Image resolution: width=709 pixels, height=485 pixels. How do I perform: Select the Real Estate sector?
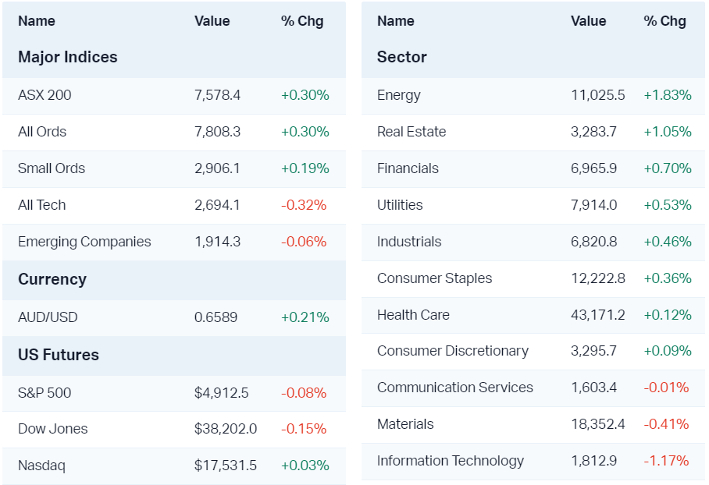click(x=412, y=132)
